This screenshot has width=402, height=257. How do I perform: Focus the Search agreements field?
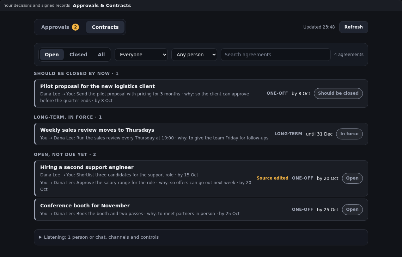(x=275, y=55)
